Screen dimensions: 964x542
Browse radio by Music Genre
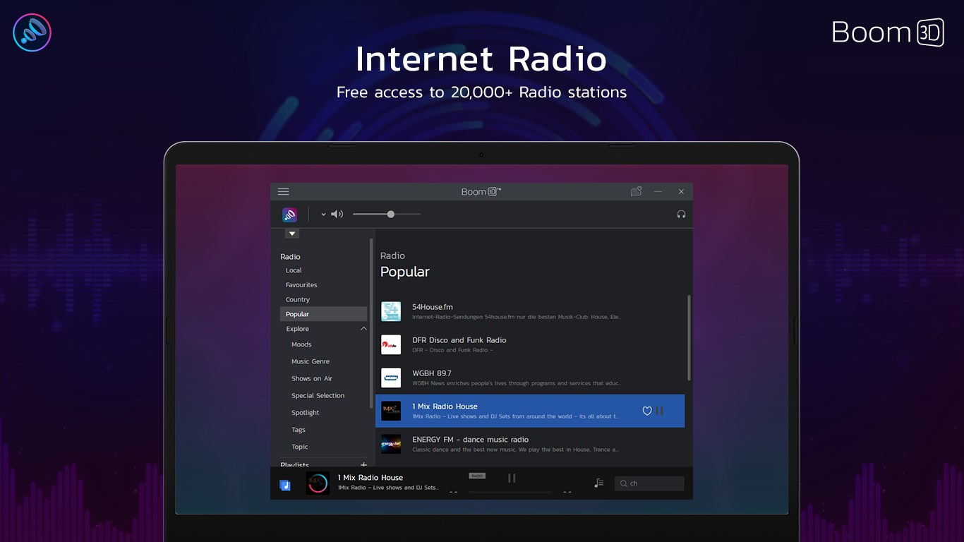tap(311, 361)
